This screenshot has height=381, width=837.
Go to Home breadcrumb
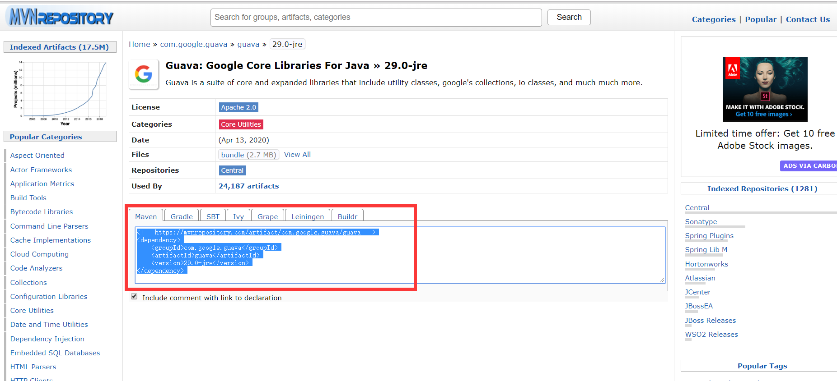(x=139, y=44)
